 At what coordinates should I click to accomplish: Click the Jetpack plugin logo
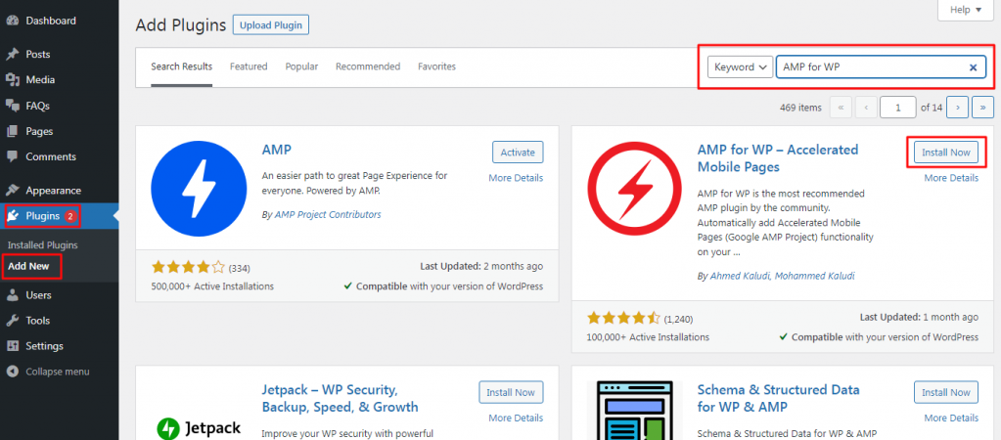(199, 426)
